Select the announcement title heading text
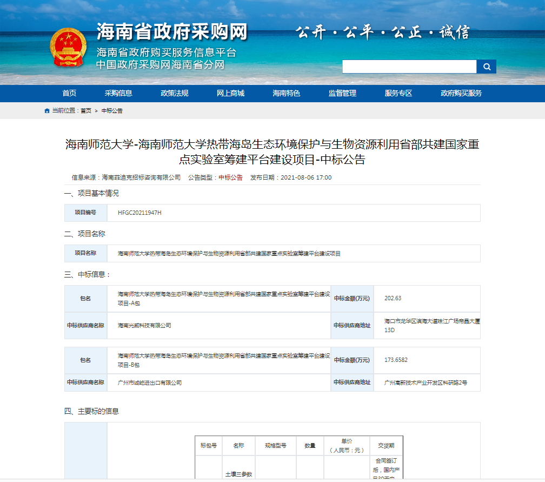 click(x=272, y=151)
